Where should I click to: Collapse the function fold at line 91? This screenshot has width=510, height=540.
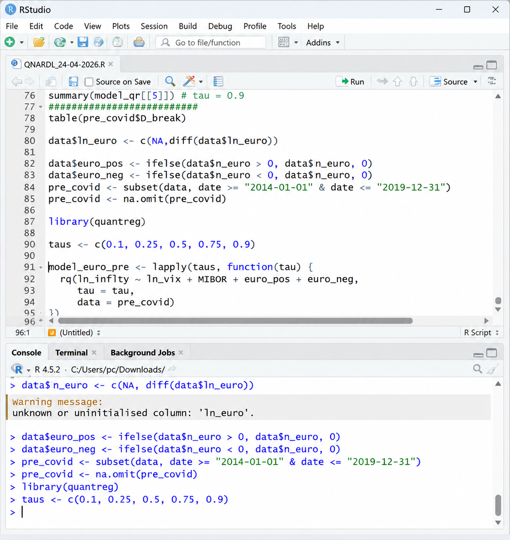pyautogui.click(x=41, y=267)
